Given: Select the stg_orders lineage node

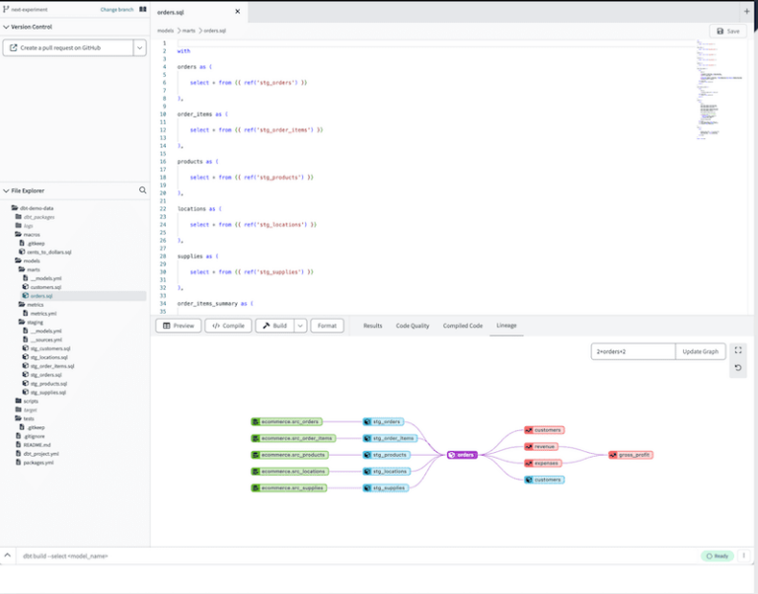Looking at the screenshot, I should point(383,422).
